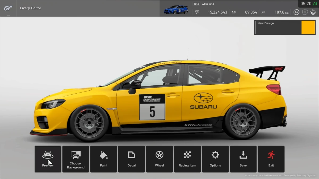Open the Decal editor

132,159
